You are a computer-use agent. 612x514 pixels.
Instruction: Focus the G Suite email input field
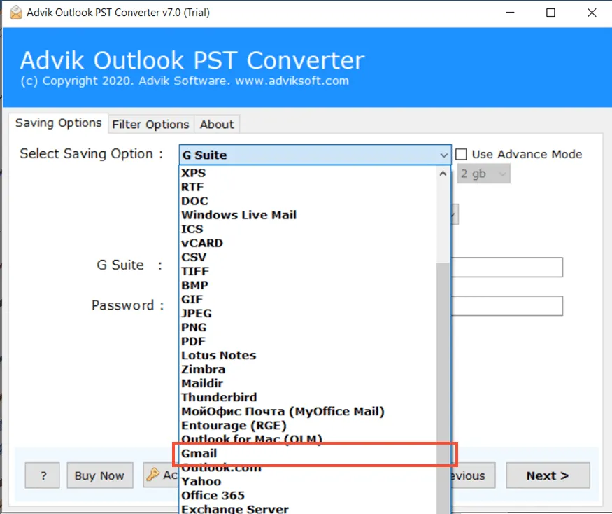pyautogui.click(x=506, y=268)
